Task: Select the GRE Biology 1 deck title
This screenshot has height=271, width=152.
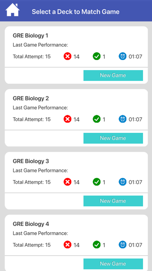Action: point(31,36)
